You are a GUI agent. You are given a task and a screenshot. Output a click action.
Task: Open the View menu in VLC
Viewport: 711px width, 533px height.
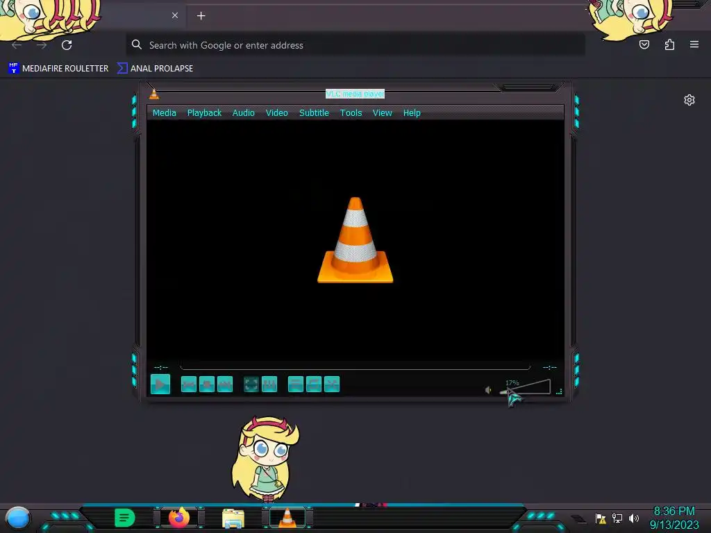pyautogui.click(x=383, y=113)
